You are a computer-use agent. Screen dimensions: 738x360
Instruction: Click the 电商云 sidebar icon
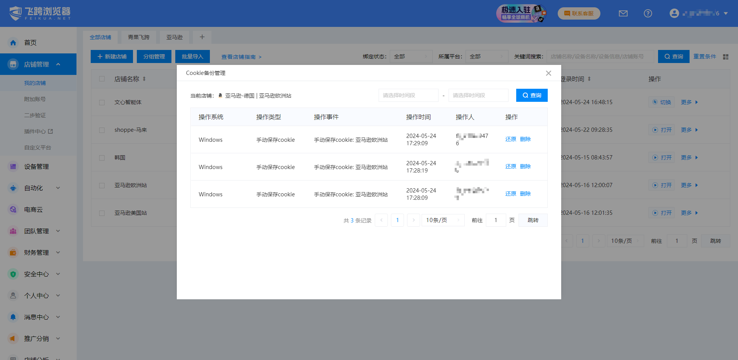(13, 209)
